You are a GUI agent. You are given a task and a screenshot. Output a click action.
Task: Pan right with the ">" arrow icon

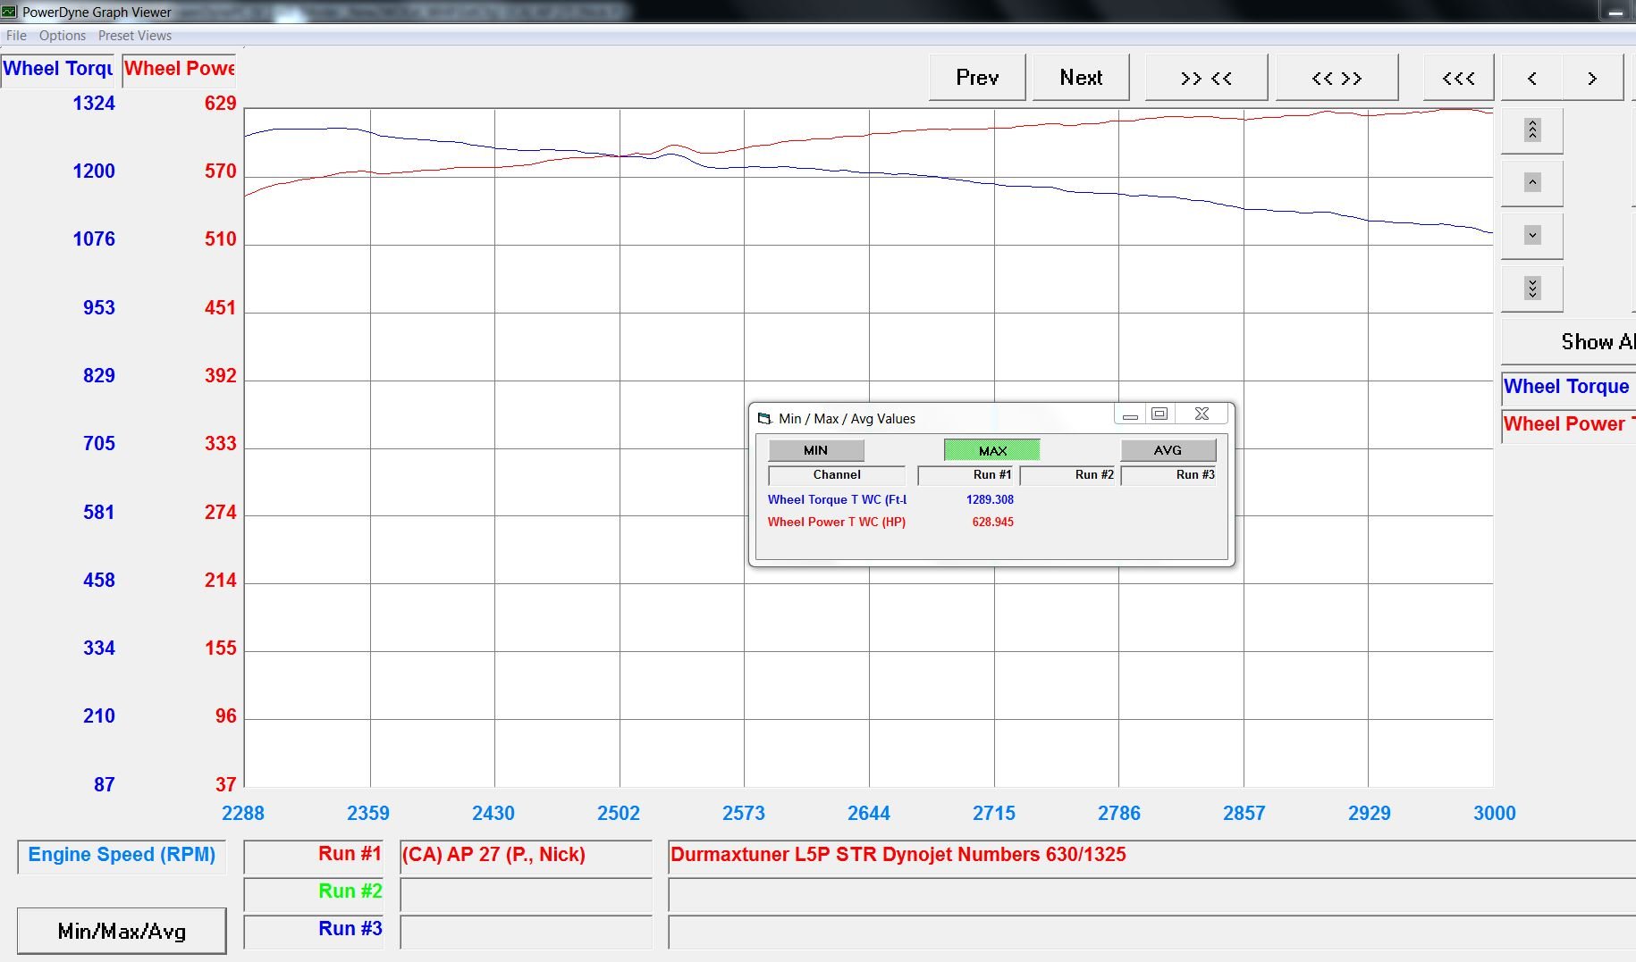point(1592,78)
